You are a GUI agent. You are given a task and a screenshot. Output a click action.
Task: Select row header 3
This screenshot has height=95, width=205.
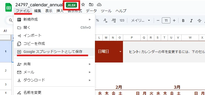[6, 84]
